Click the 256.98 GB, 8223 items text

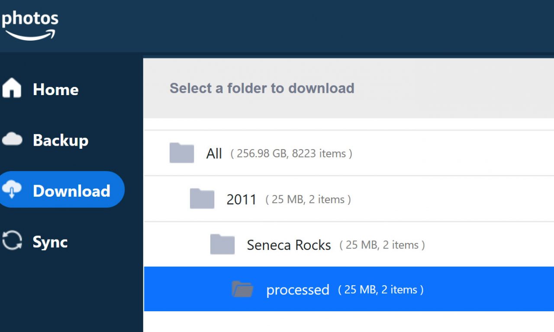(x=291, y=153)
